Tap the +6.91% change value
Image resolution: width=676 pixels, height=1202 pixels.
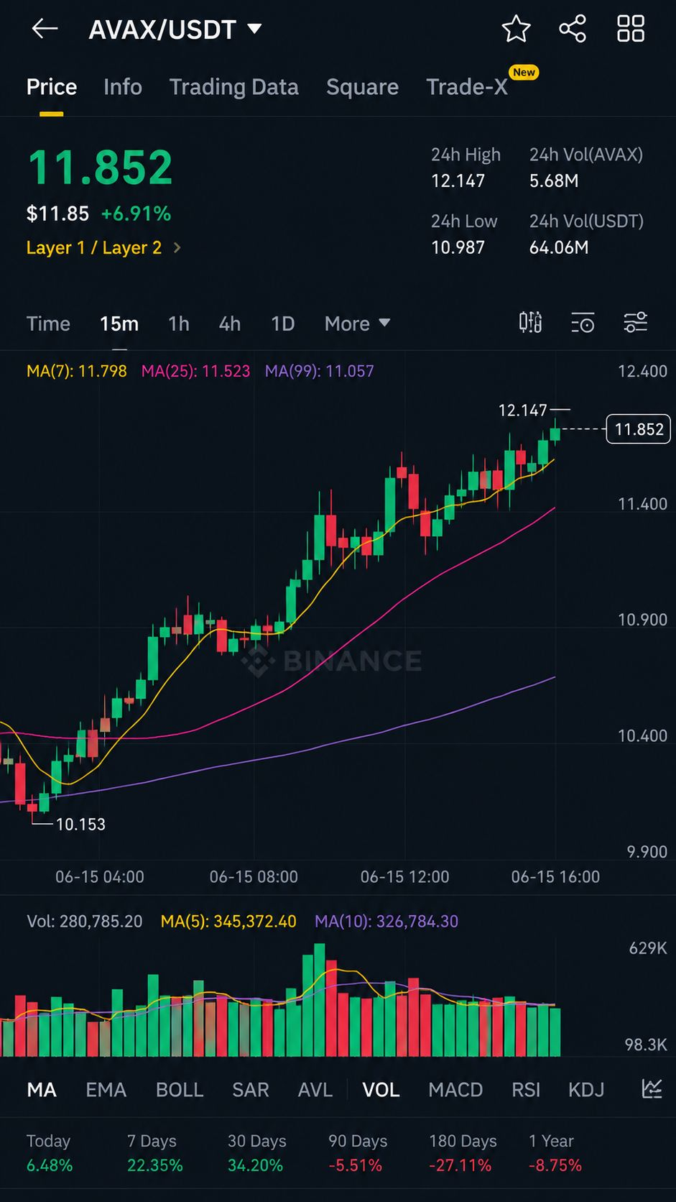(136, 214)
